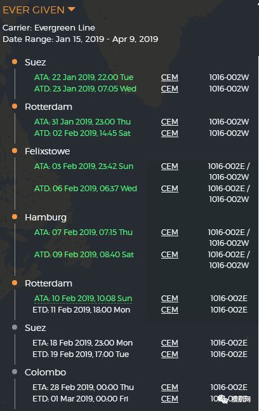Select the grey marker next to Colombo

pyautogui.click(x=15, y=372)
